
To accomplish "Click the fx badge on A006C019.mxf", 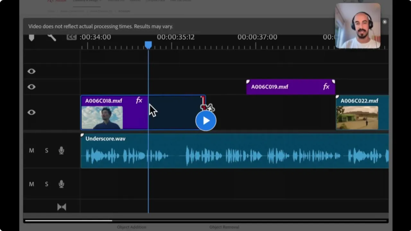I will click(326, 87).
